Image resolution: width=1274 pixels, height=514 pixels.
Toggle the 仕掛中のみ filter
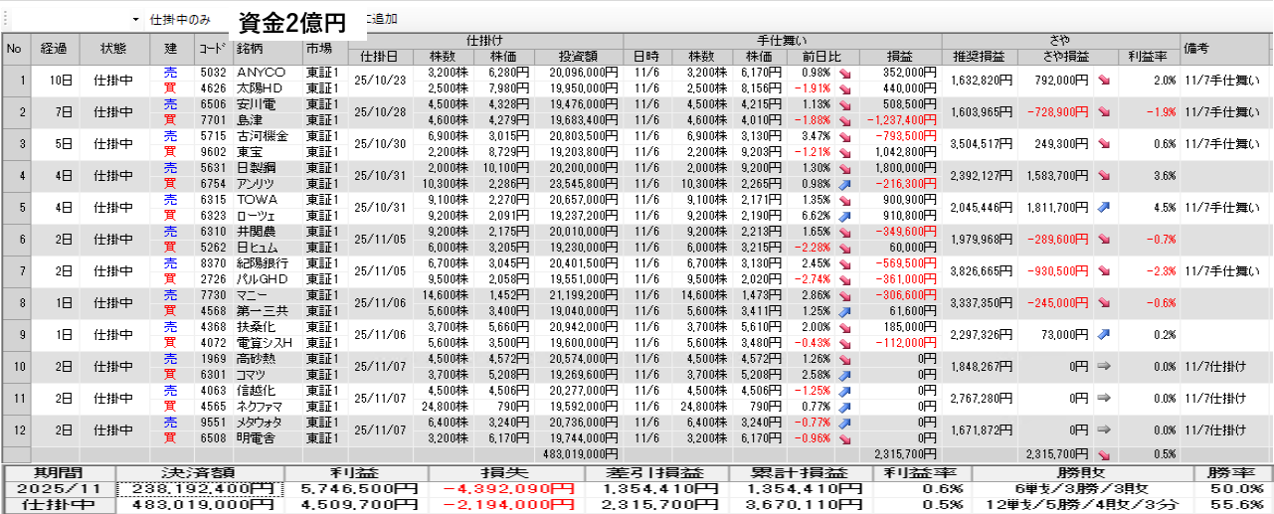click(179, 19)
